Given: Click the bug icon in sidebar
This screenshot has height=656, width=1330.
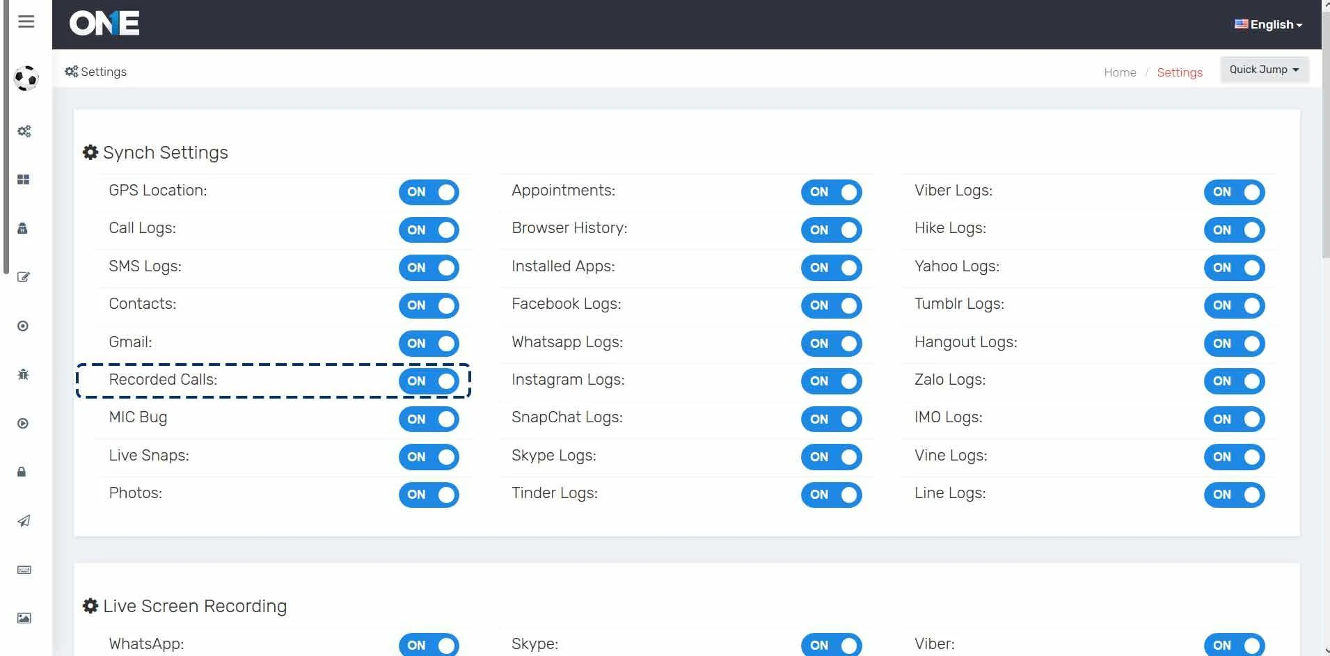Looking at the screenshot, I should [x=23, y=375].
